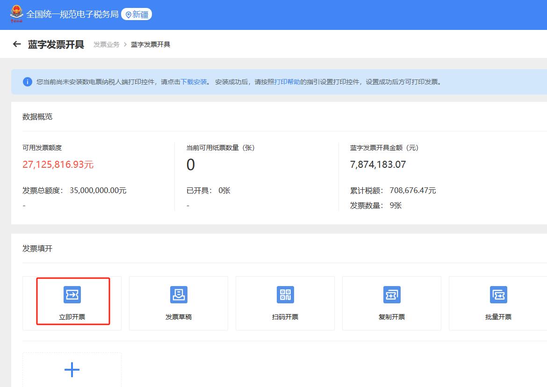Open 发票业务 breadcrumb link
The width and height of the screenshot is (547, 387).
(107, 44)
